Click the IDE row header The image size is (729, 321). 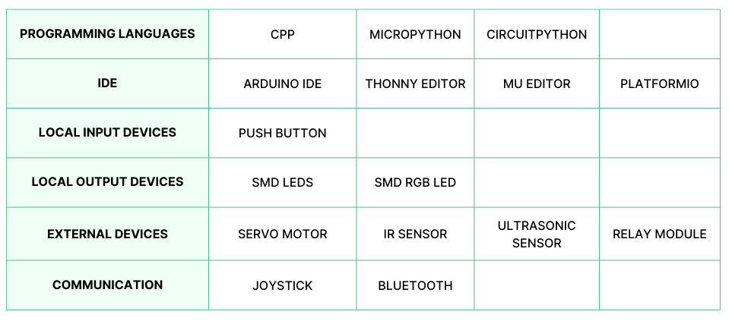107,83
